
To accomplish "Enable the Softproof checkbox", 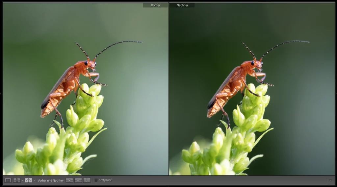I will [x=96, y=180].
